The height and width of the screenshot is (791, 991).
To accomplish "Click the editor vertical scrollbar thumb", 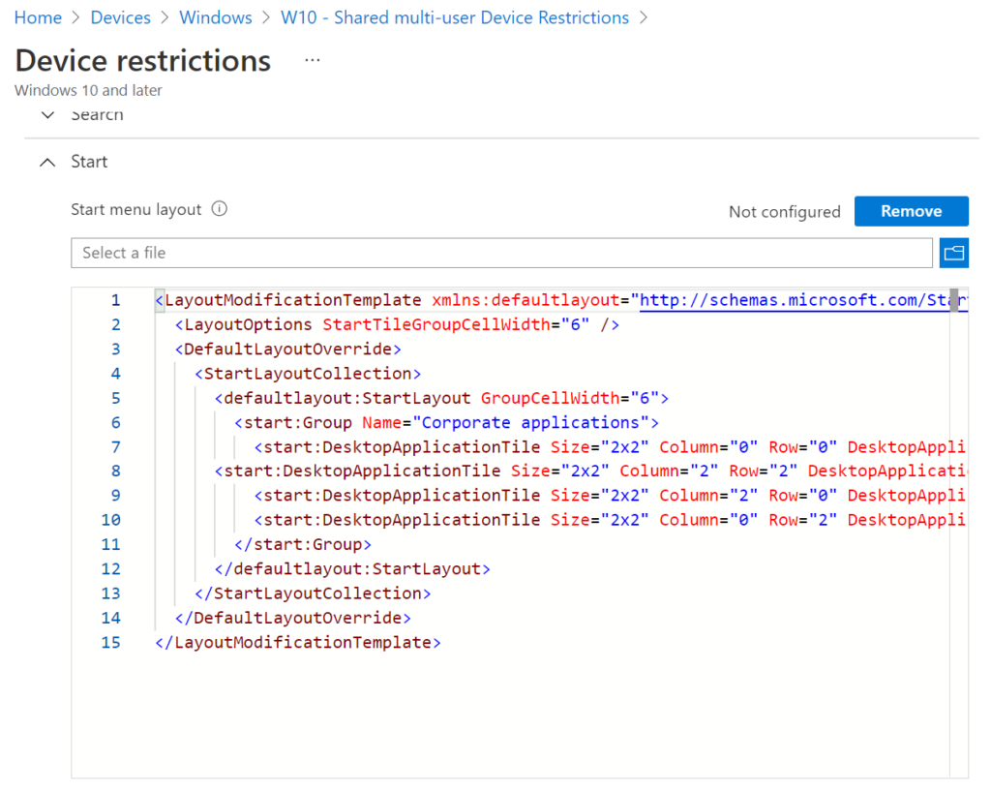I will coord(954,299).
